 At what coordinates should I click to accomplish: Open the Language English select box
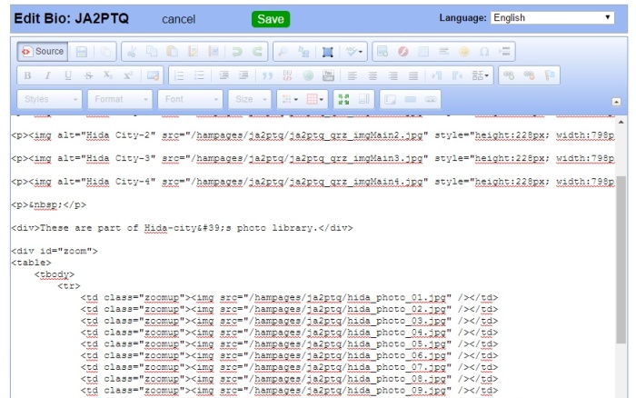tap(552, 18)
